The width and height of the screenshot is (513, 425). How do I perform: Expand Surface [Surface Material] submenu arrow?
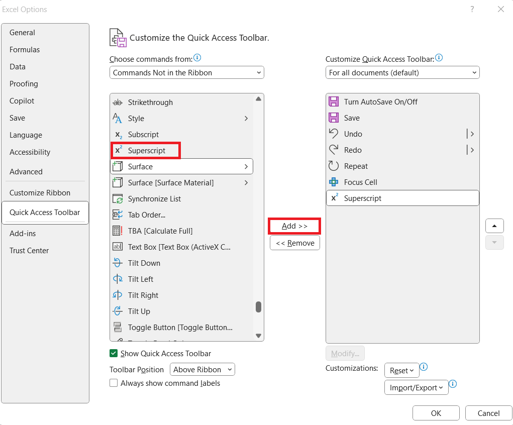point(246,182)
